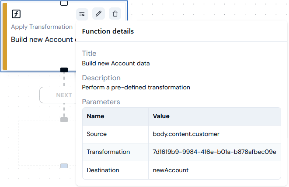
Task: Delete node with the trash icon
Action: 115,14
